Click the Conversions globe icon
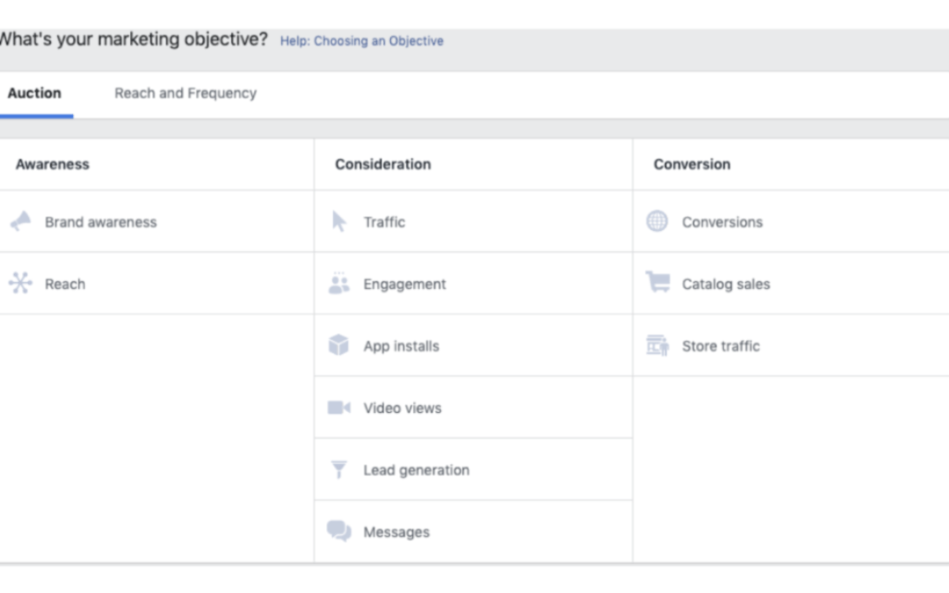Viewport: 949px width, 593px height. click(656, 221)
